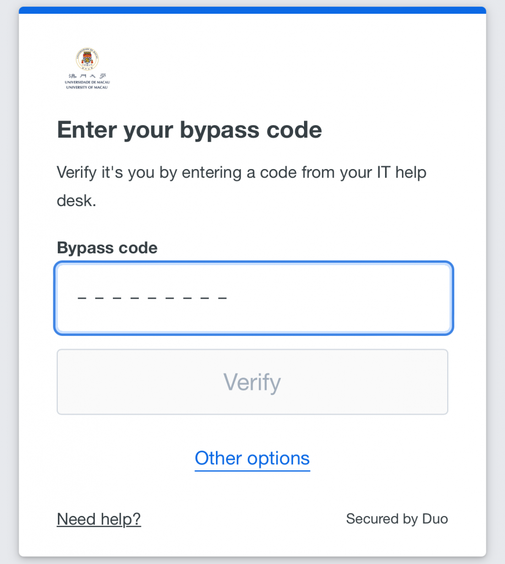Click the blue bar atop the card

(252, 10)
